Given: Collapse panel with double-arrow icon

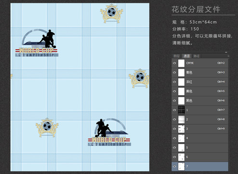Looking at the screenshot, I should 226,52.
